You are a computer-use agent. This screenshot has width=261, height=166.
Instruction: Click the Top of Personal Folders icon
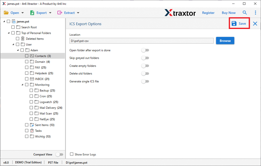[x=18, y=33]
